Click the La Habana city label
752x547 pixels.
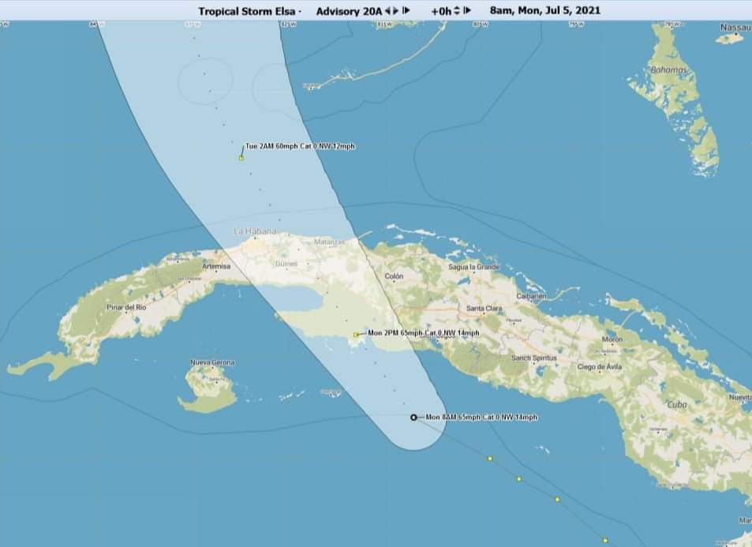(255, 231)
